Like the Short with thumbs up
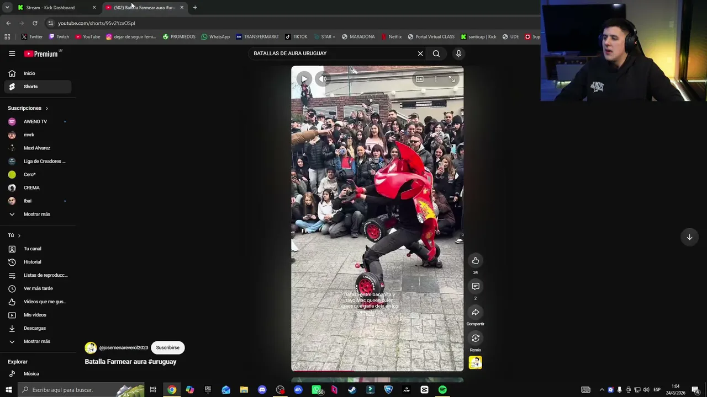Viewport: 707px width, 397px height. (476, 260)
